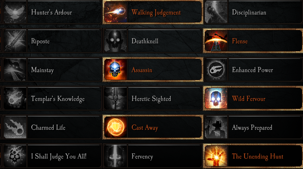Image resolution: width=303 pixels, height=169 pixels.
Task: Click the Charmed Life comet icon
Action: pos(15,127)
